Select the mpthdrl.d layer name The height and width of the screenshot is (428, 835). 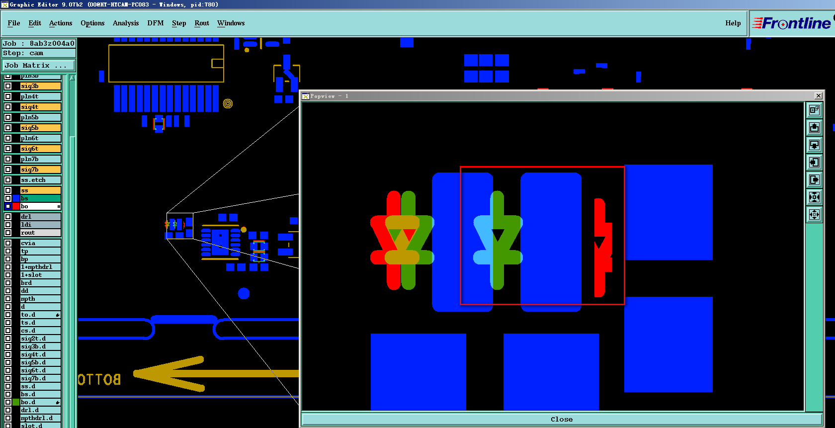tap(41, 418)
